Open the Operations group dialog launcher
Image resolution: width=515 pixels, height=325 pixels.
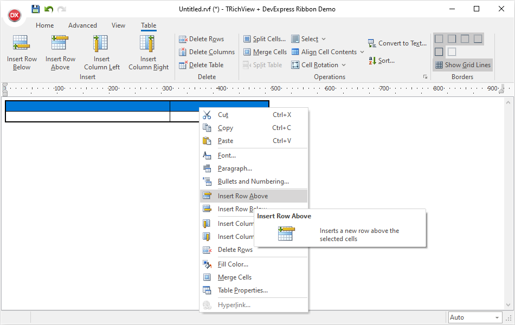tap(425, 77)
